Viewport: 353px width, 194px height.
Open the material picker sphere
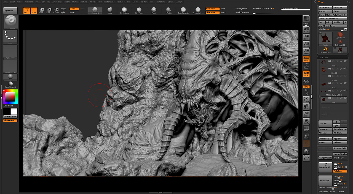click(10, 83)
